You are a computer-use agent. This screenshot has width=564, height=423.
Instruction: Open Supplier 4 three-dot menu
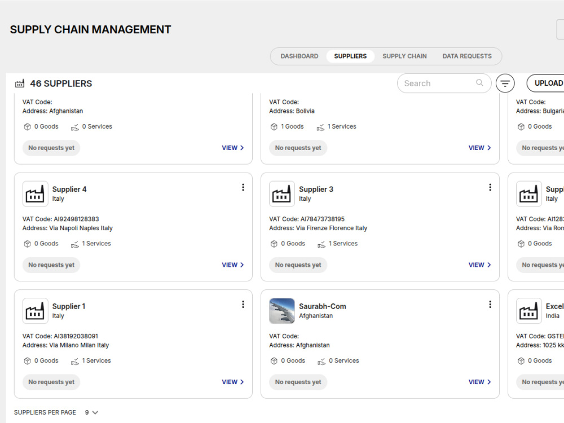tap(243, 187)
